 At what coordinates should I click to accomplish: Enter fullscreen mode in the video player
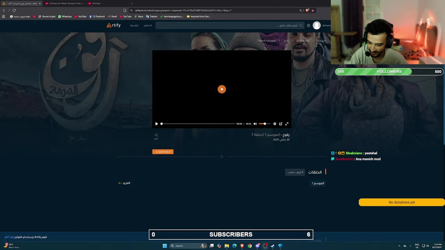(287, 124)
